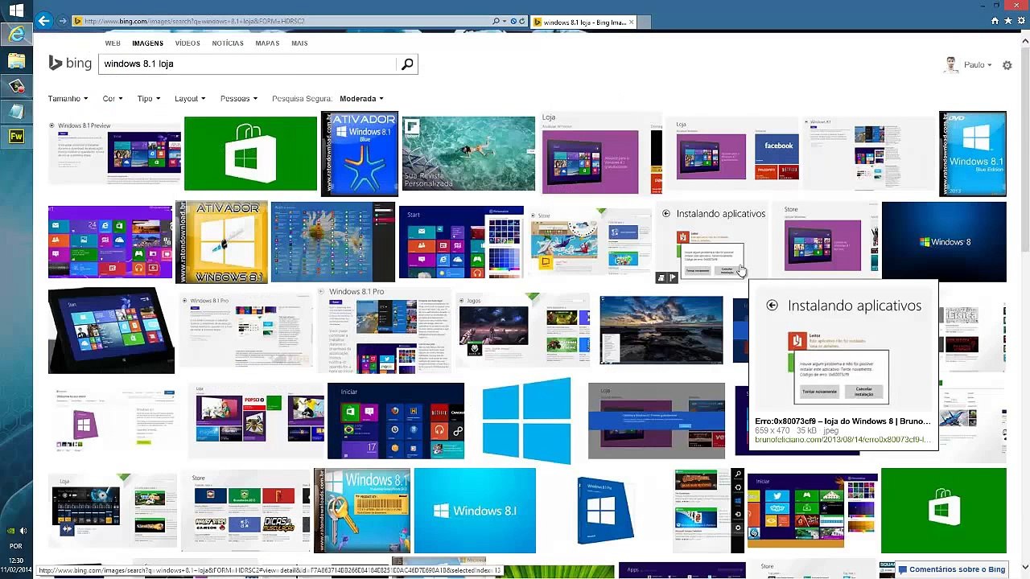Click the taskbar clock showing 12:30
1030x579 pixels.
pyautogui.click(x=16, y=560)
